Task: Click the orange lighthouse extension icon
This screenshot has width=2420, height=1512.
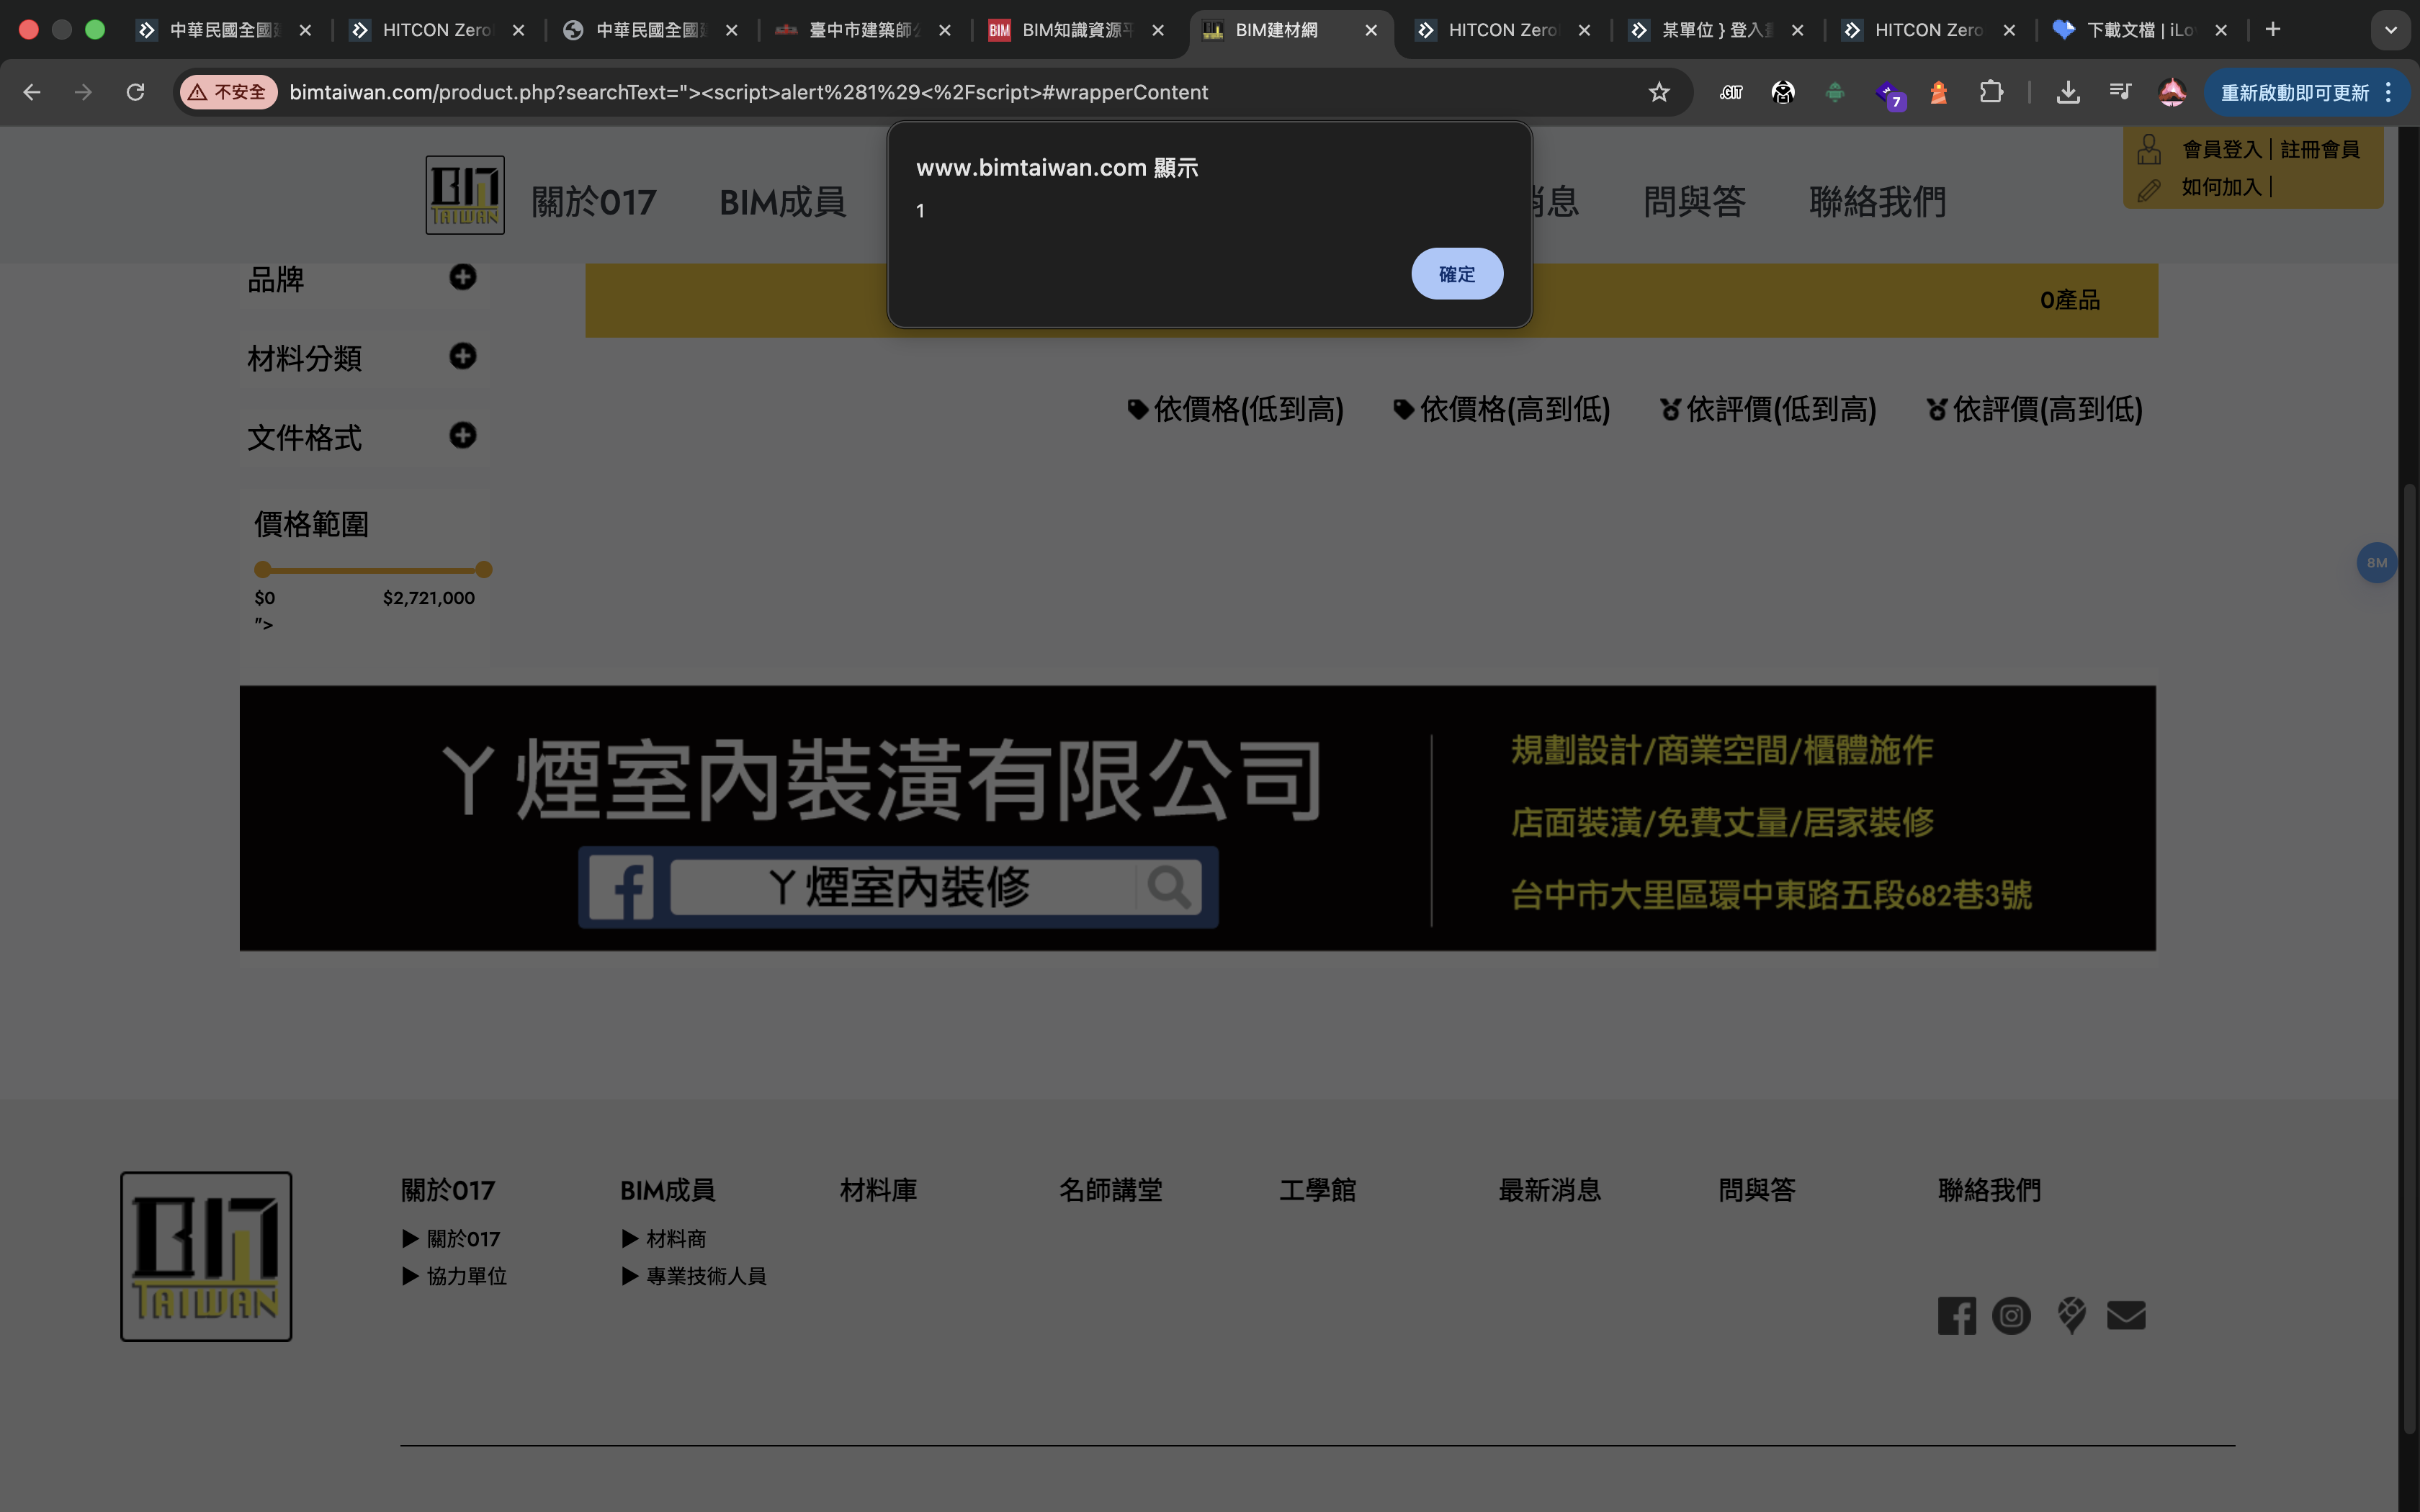Action: [x=1939, y=92]
